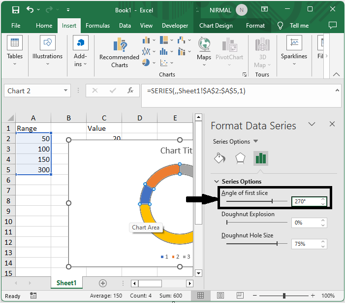The height and width of the screenshot is (303, 345).
Task: Click the Select All corner triangle
Action: (x=10, y=118)
